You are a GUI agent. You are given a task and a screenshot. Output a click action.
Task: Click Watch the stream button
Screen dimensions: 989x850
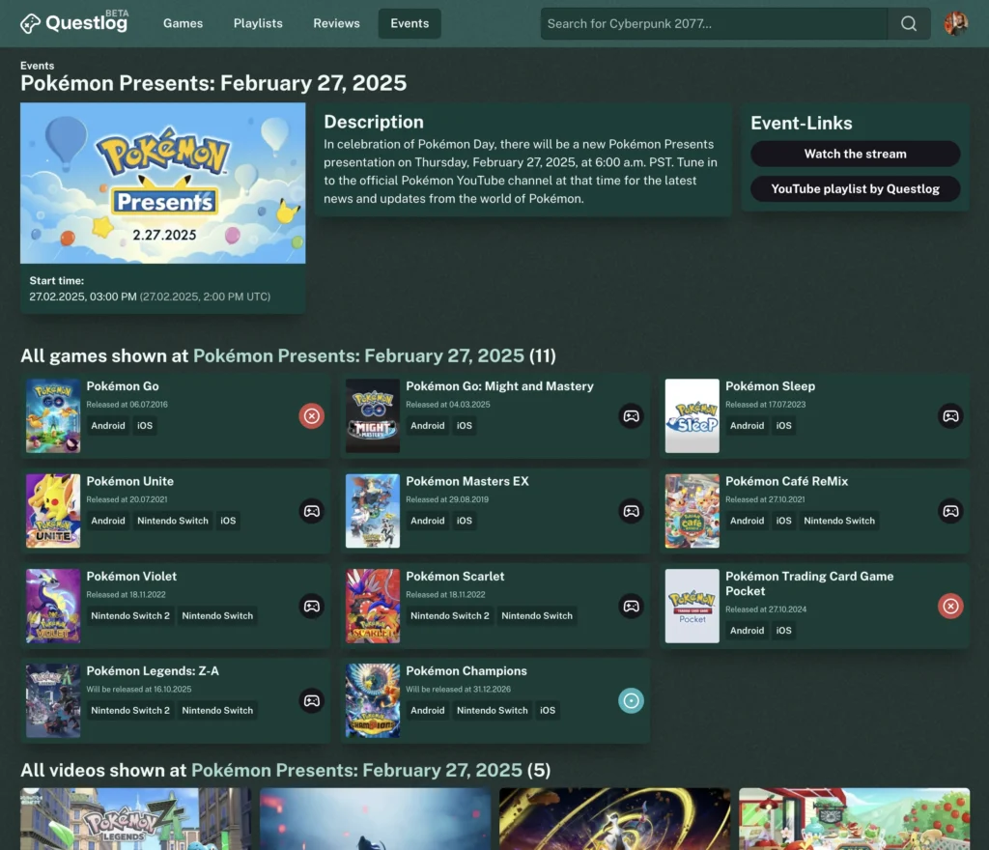click(x=855, y=154)
